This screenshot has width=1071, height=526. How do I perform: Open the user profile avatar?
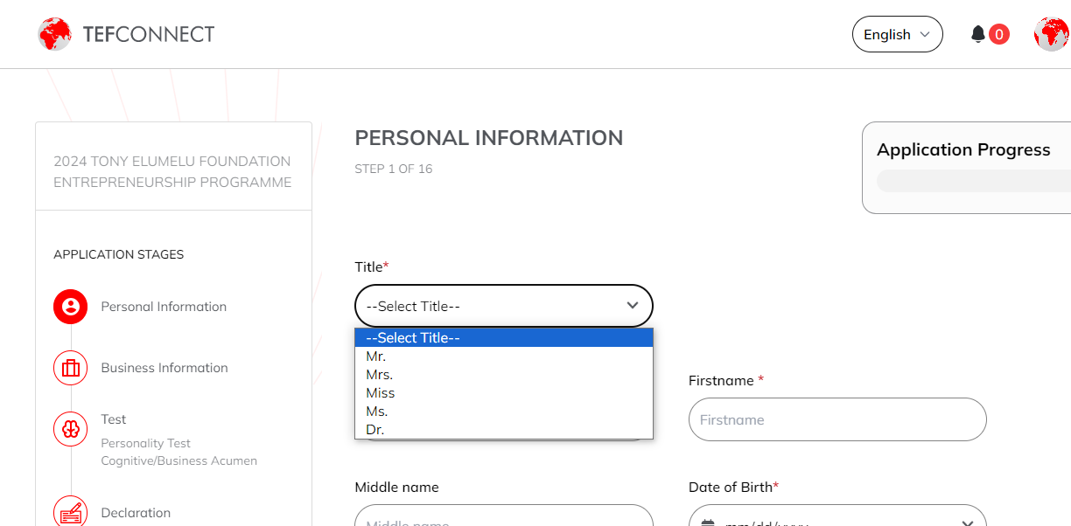pos(1052,34)
